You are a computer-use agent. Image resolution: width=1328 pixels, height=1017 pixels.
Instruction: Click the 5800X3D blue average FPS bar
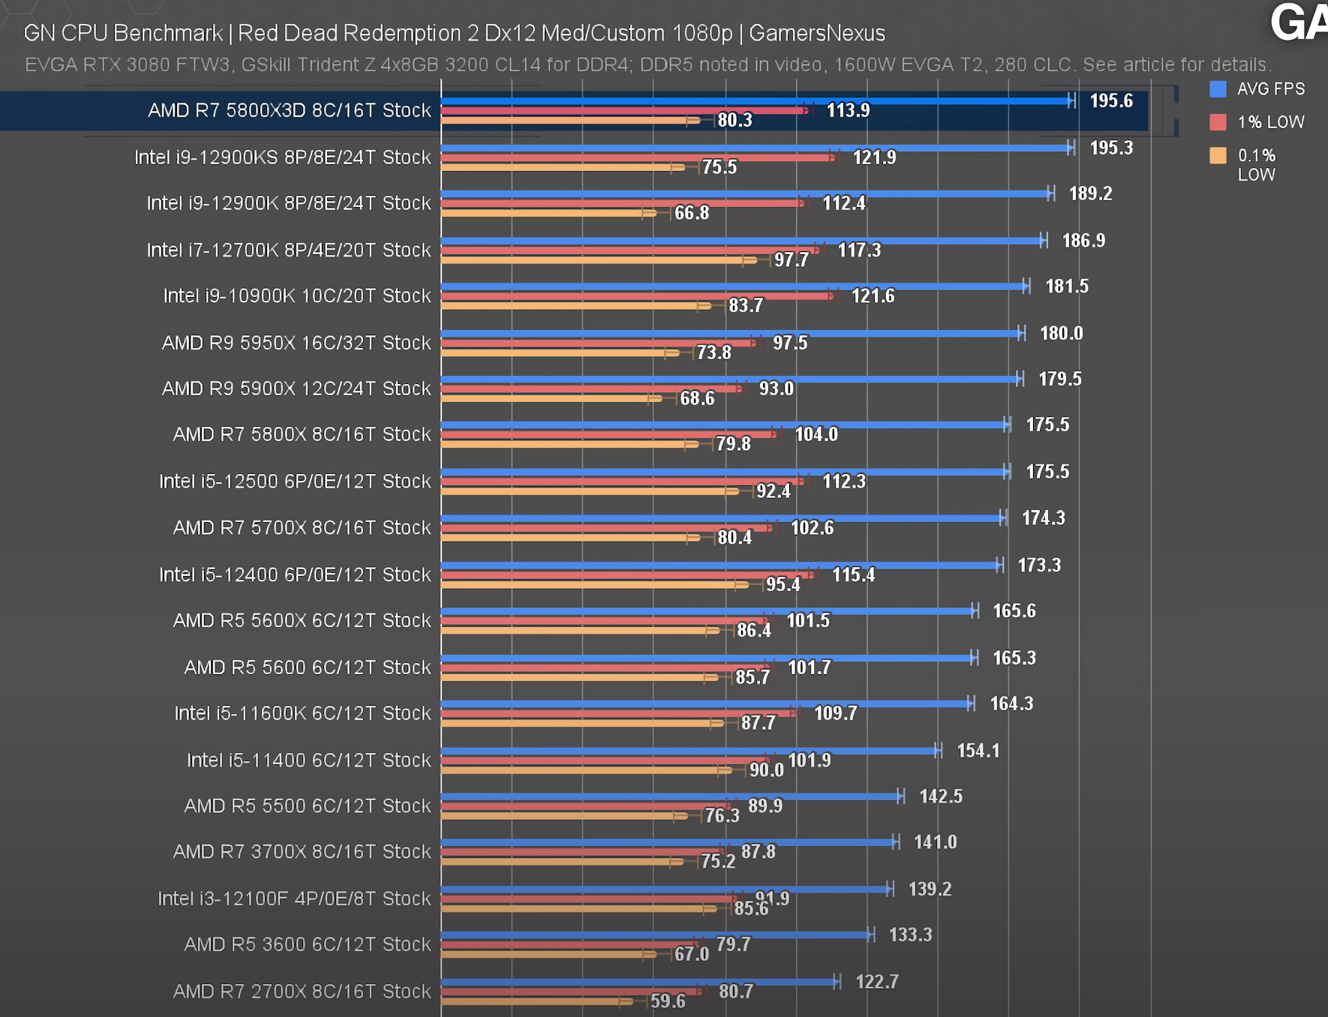pyautogui.click(x=757, y=100)
